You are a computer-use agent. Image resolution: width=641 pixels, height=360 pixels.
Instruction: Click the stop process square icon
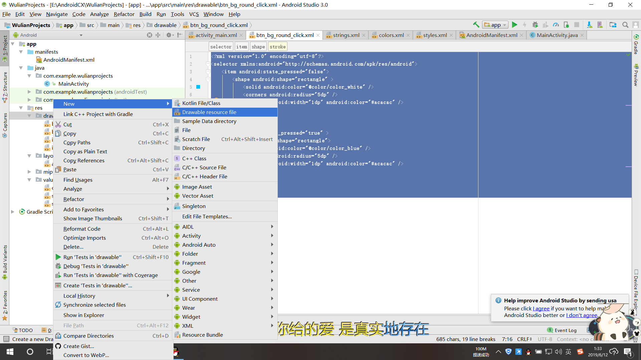(577, 25)
